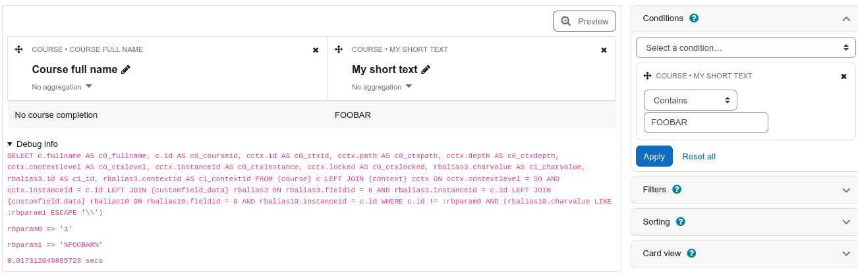Open the Select a condition dropdown
The width and height of the screenshot is (858, 274).
tap(746, 47)
